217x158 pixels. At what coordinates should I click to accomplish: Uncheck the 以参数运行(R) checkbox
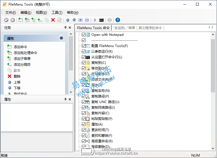(84, 52)
